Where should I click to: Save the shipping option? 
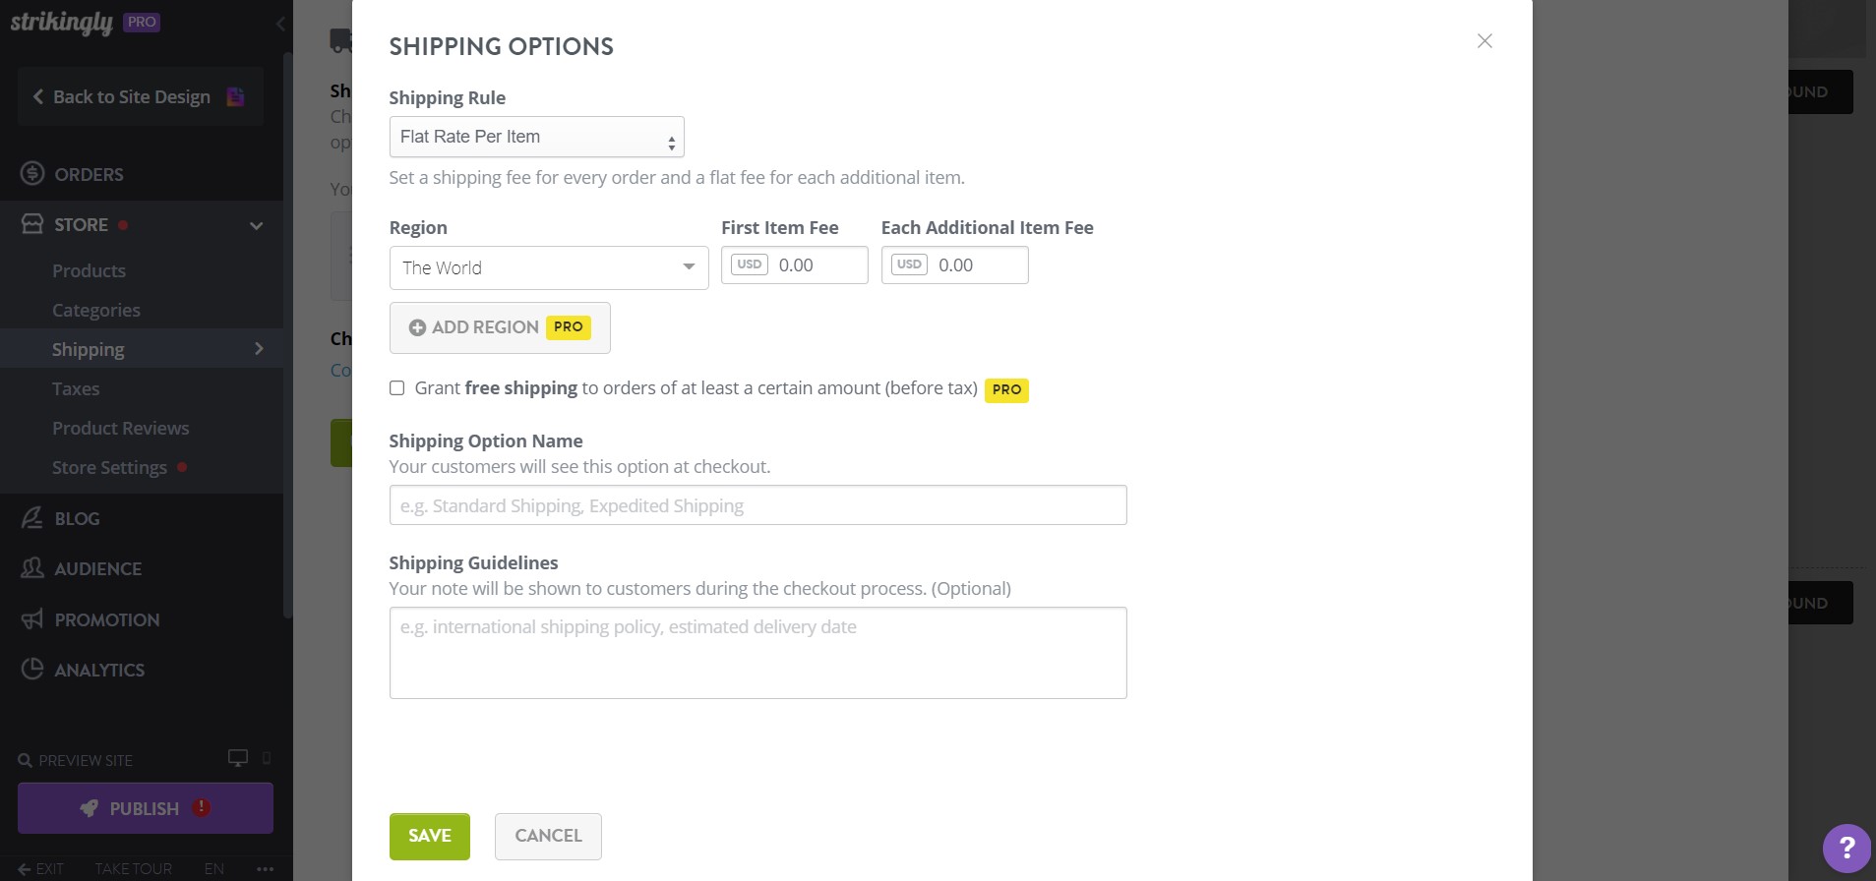pyautogui.click(x=429, y=836)
